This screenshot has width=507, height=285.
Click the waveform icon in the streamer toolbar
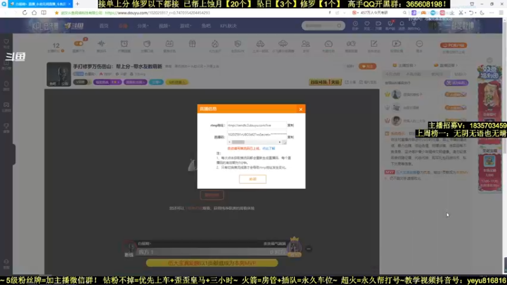tap(101, 44)
